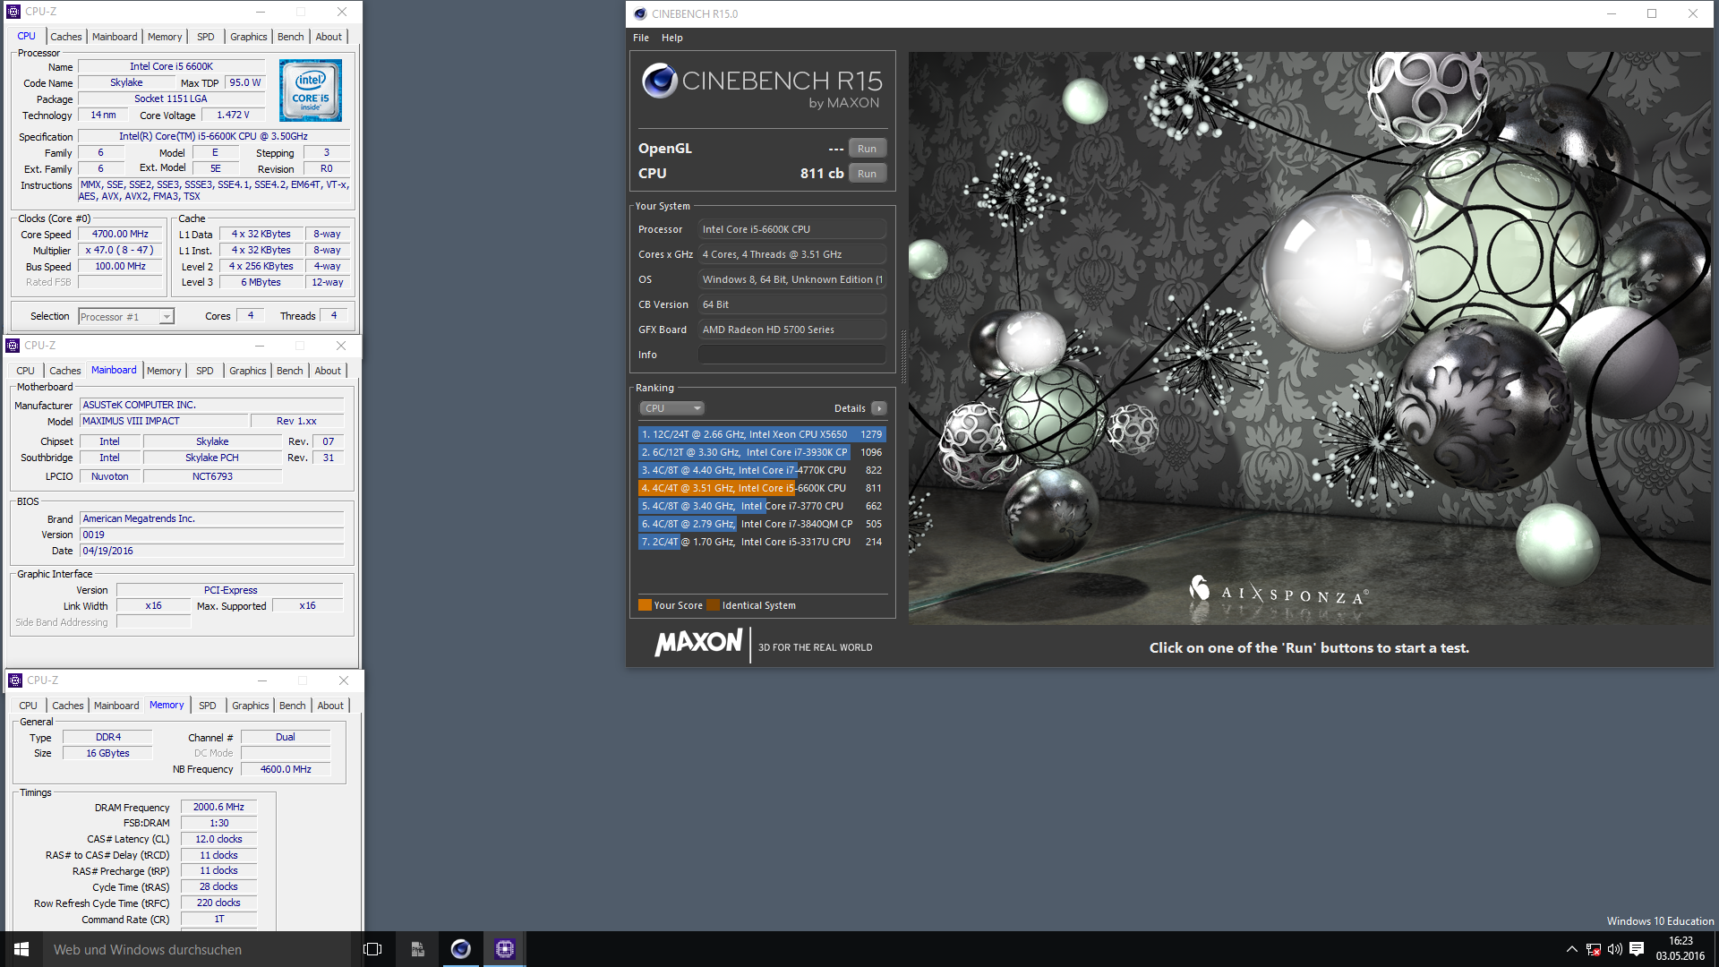This screenshot has height=967, width=1719.
Task: Click the NB Frequency 4600.0 MHz value
Action: pyautogui.click(x=286, y=769)
